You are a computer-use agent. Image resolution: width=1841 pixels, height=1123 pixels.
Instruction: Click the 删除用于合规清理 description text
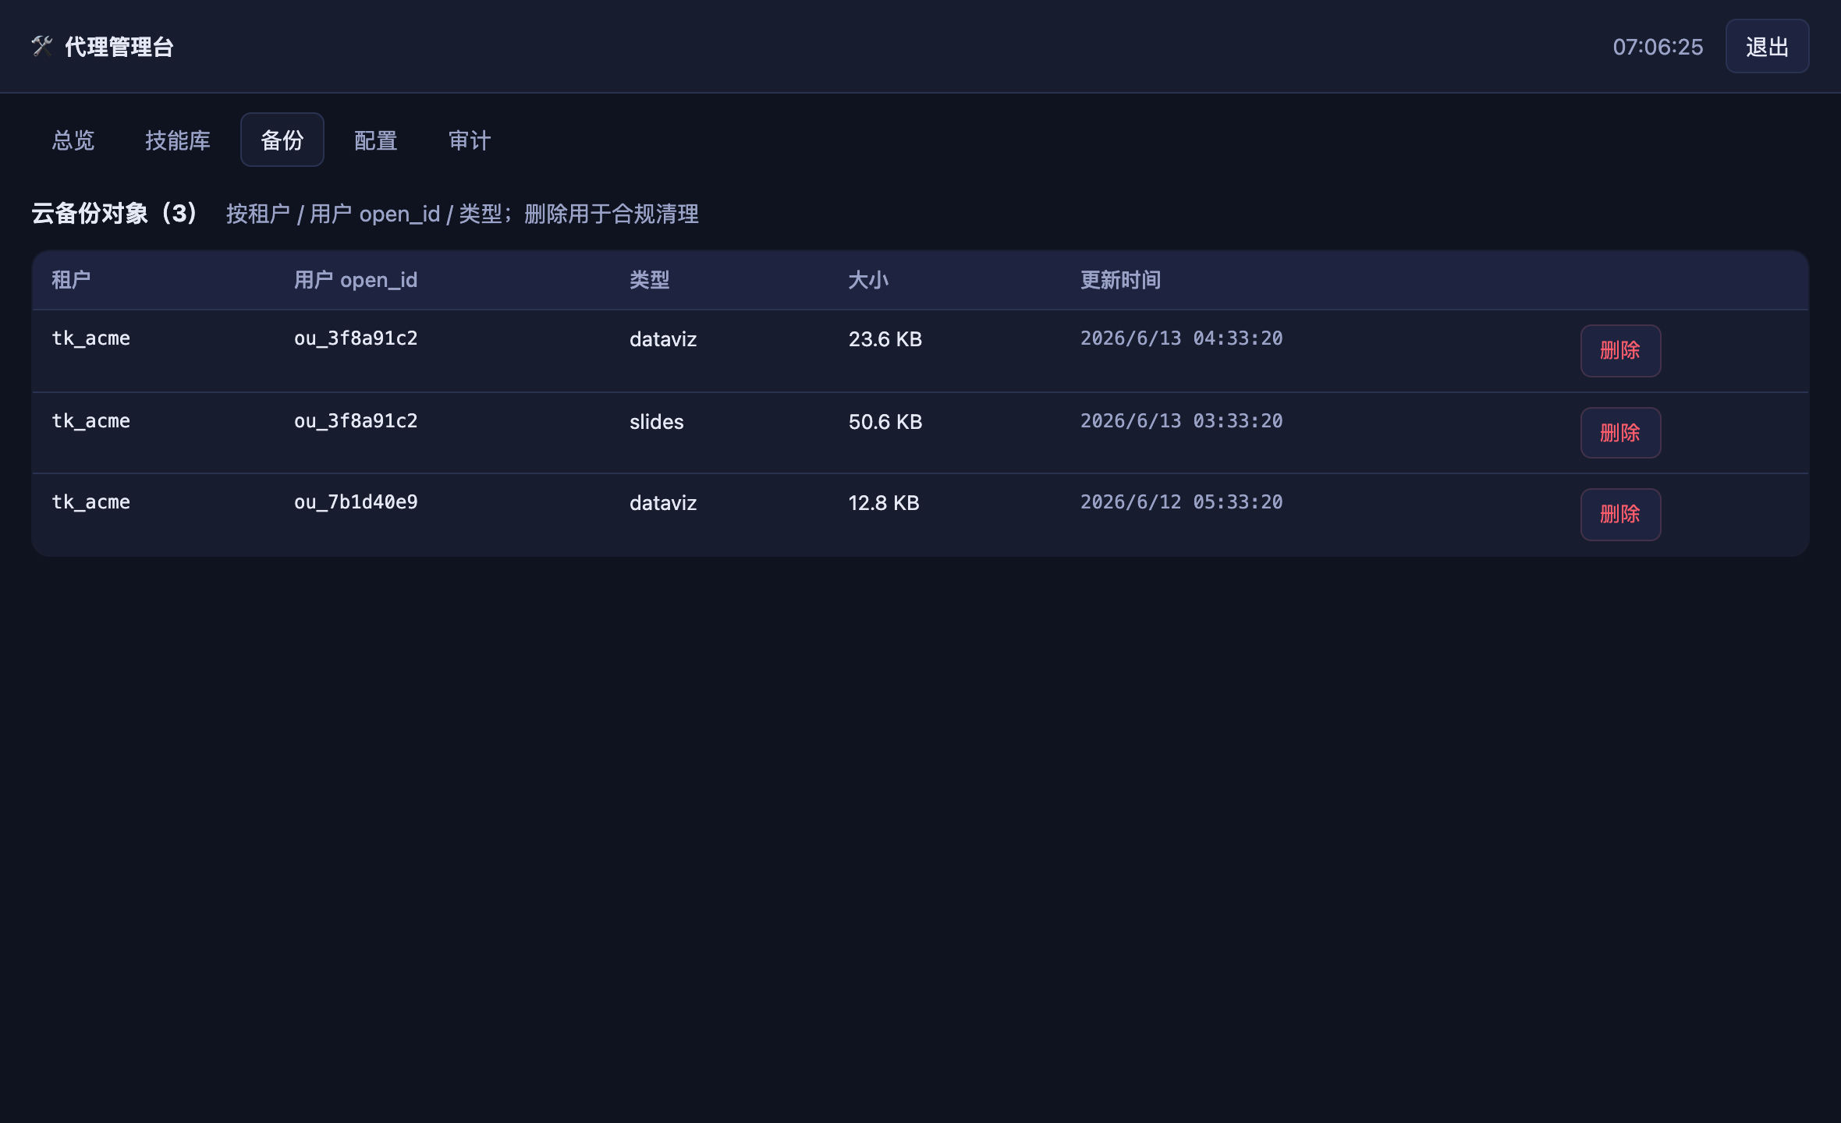coord(612,214)
